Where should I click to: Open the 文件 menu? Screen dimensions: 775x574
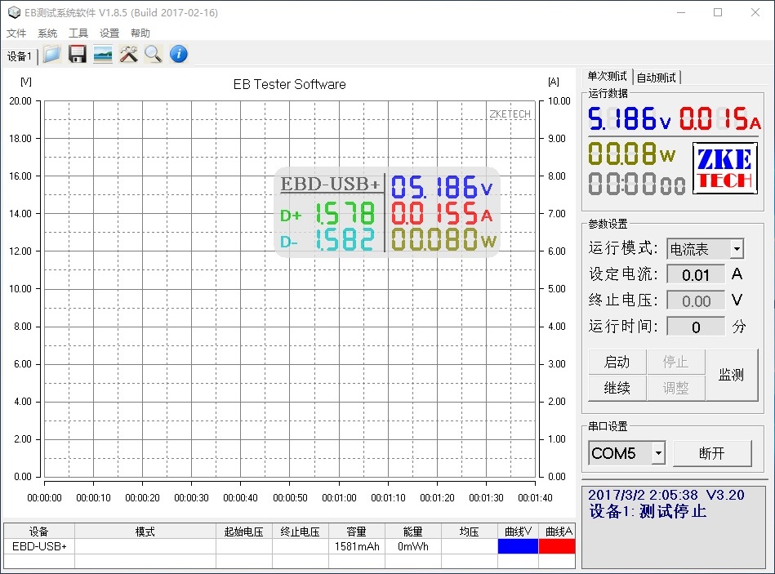[16, 33]
